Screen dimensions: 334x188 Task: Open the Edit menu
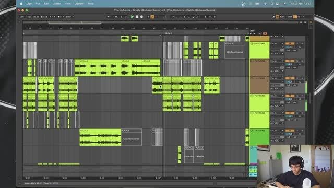pyautogui.click(x=46, y=4)
